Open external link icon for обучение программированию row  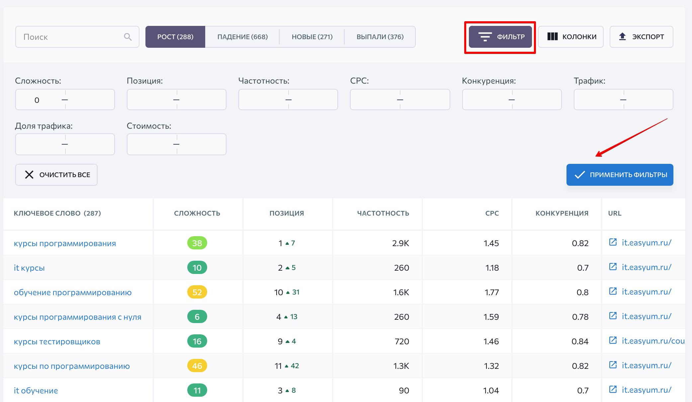point(613,291)
